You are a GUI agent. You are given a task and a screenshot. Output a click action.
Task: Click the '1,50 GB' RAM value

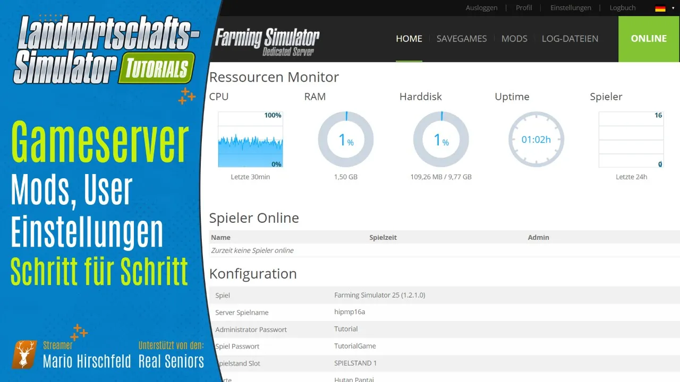[x=346, y=177]
